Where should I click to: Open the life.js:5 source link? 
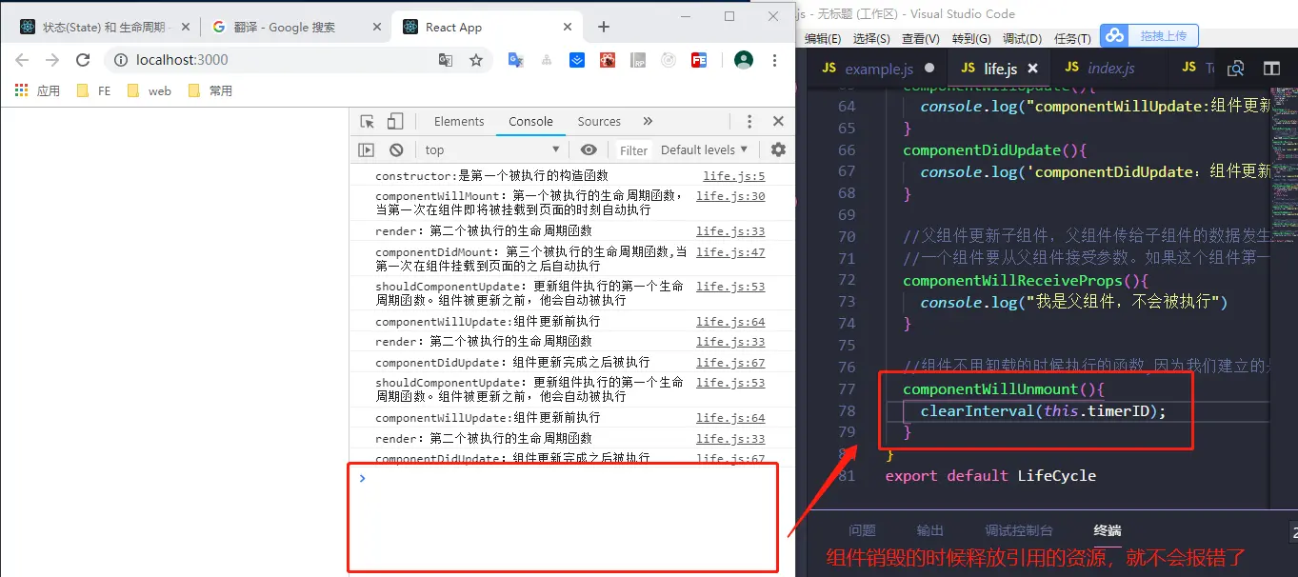pyautogui.click(x=733, y=176)
